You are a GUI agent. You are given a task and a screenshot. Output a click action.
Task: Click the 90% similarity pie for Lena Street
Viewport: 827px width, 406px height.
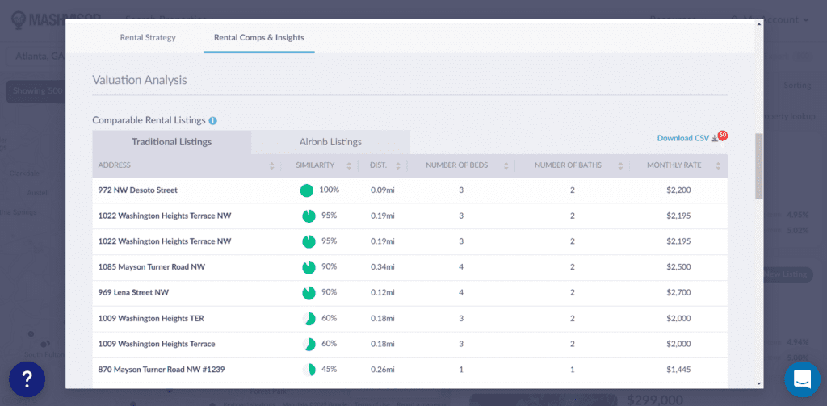click(309, 293)
